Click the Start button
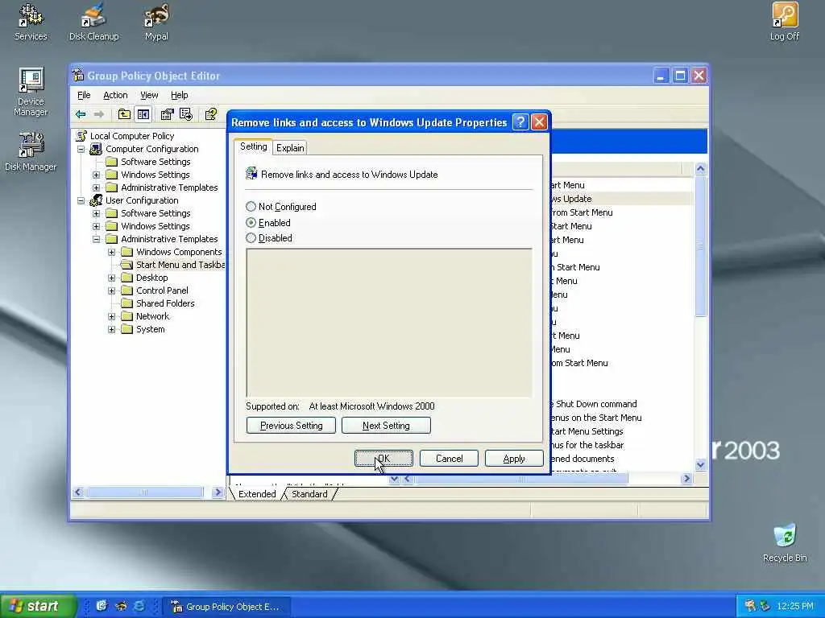825x618 pixels. click(37, 606)
